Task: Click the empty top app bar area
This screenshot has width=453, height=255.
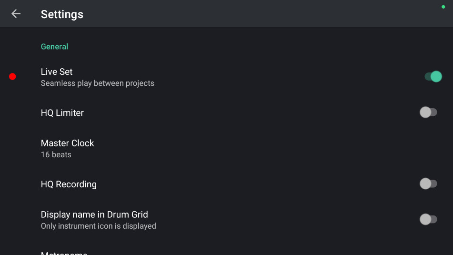Action: 262,14
